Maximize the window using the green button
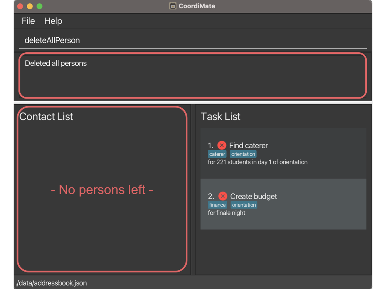 pyautogui.click(x=39, y=6)
